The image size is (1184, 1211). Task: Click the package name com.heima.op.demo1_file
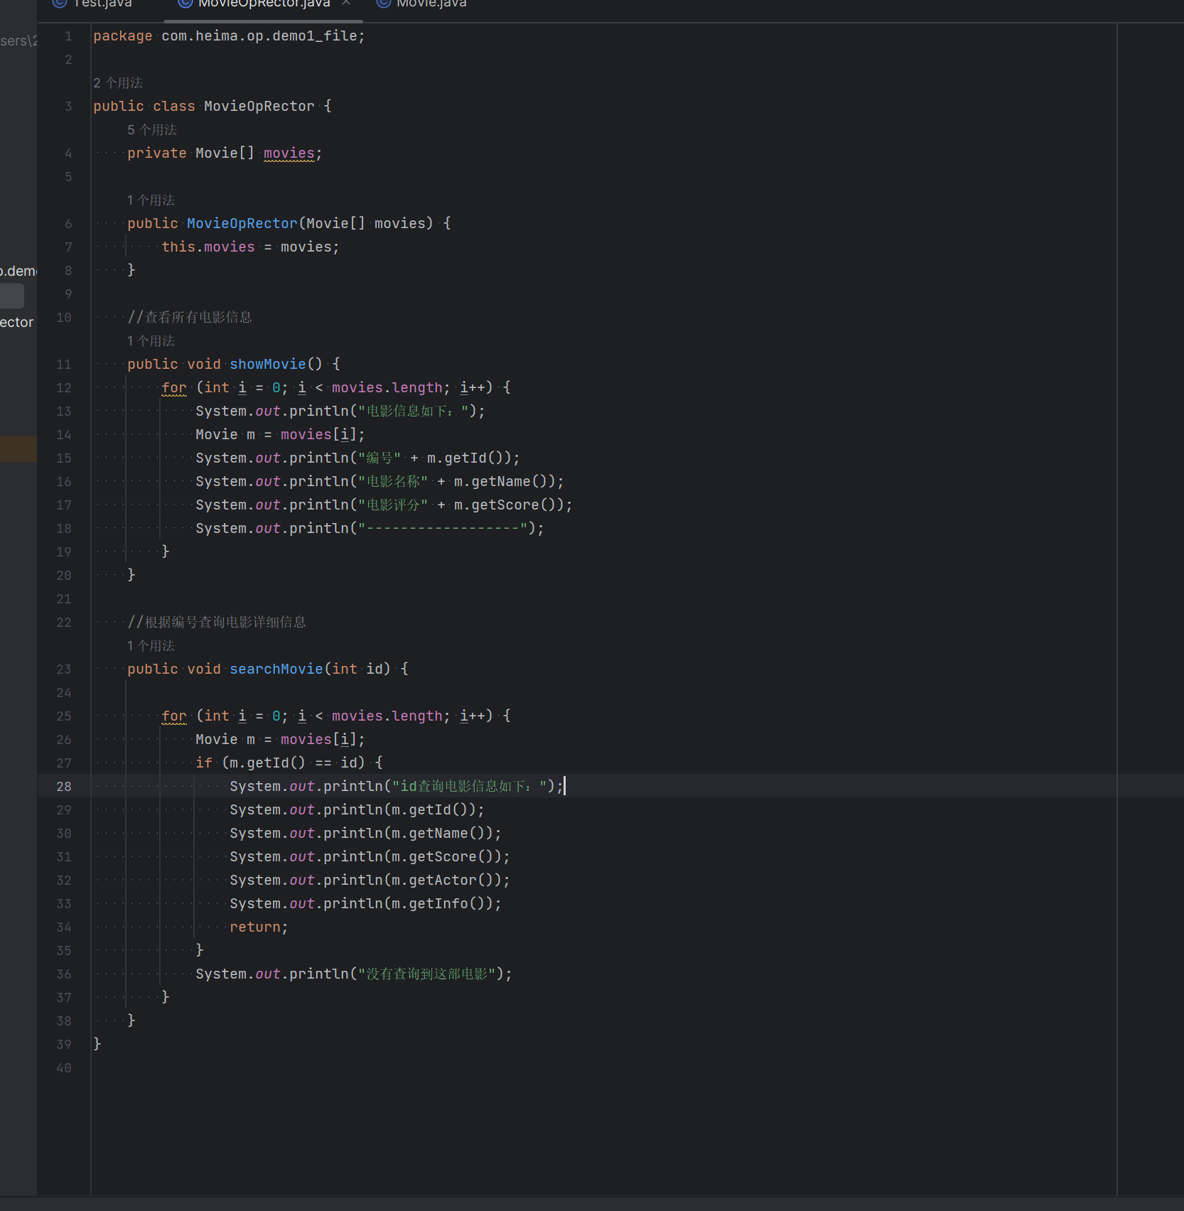(x=259, y=36)
